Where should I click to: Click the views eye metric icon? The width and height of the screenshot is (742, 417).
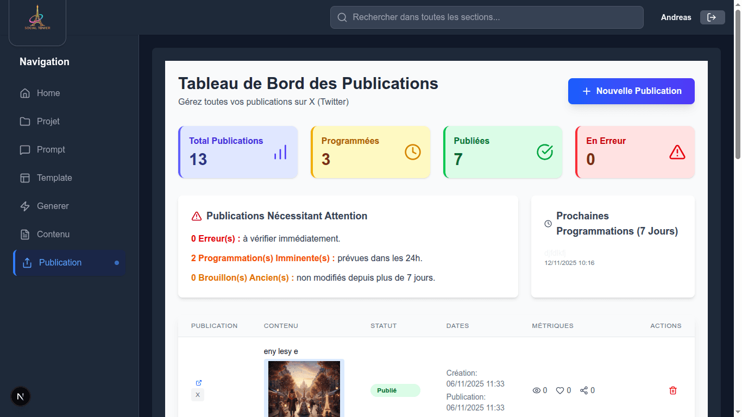coord(537,390)
